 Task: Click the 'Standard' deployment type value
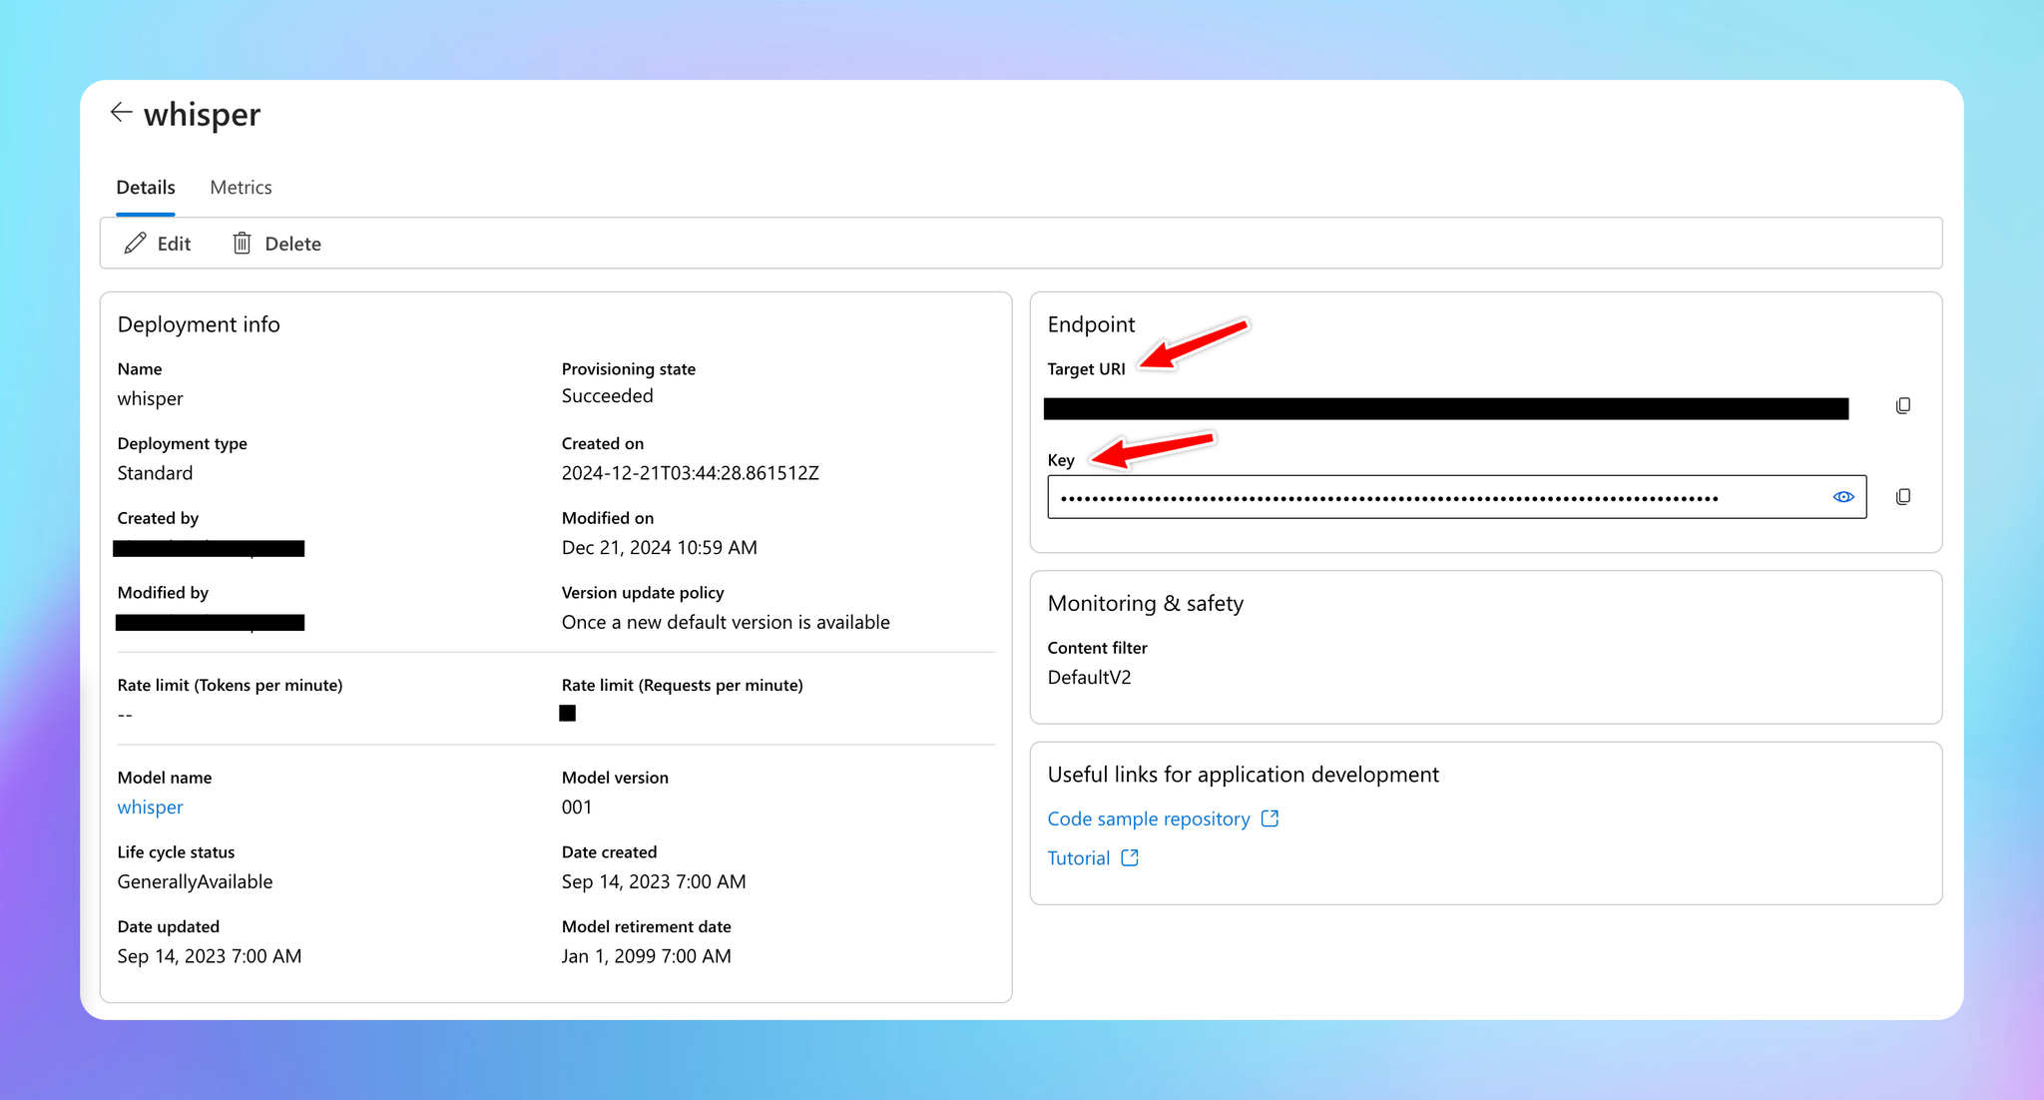[155, 473]
